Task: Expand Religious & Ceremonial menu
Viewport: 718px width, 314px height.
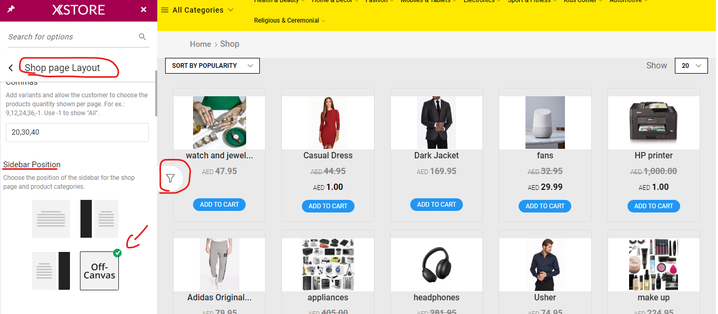Action: pyautogui.click(x=289, y=21)
